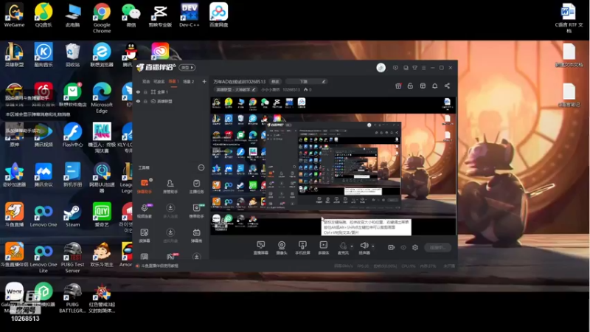Viewport: 590px width, 332px height.
Task: Toggle preview eye icon beside the settings gear
Action: click(403, 247)
